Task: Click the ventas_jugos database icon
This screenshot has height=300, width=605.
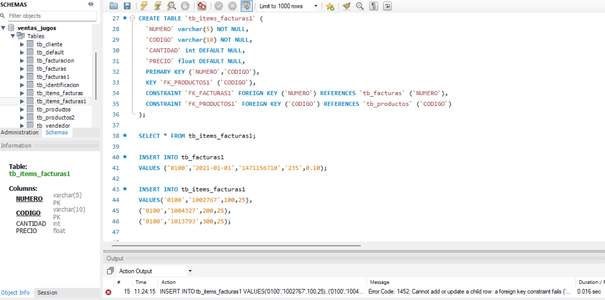Action: [x=11, y=27]
